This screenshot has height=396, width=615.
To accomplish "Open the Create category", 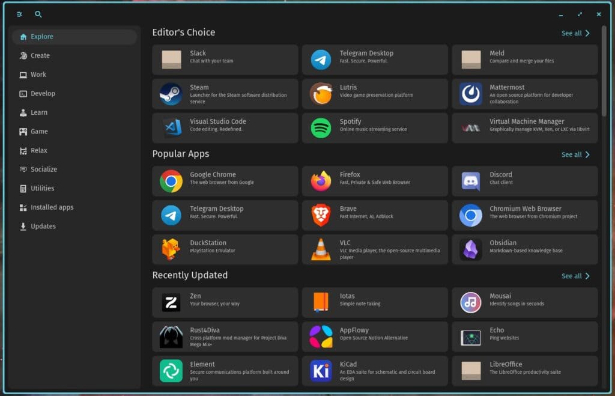I will coord(74,56).
